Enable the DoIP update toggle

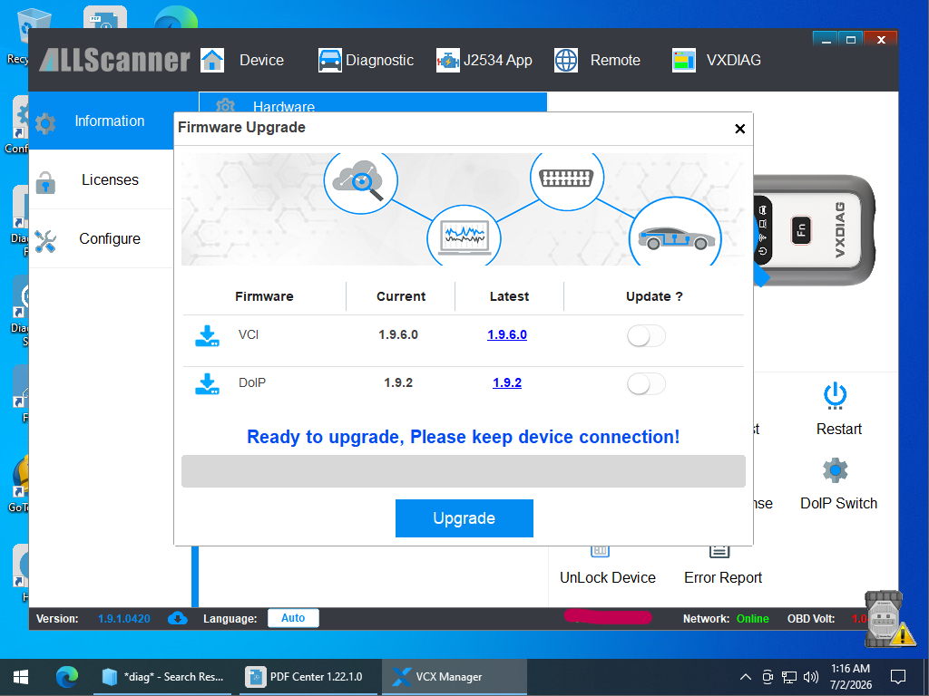[x=646, y=383]
